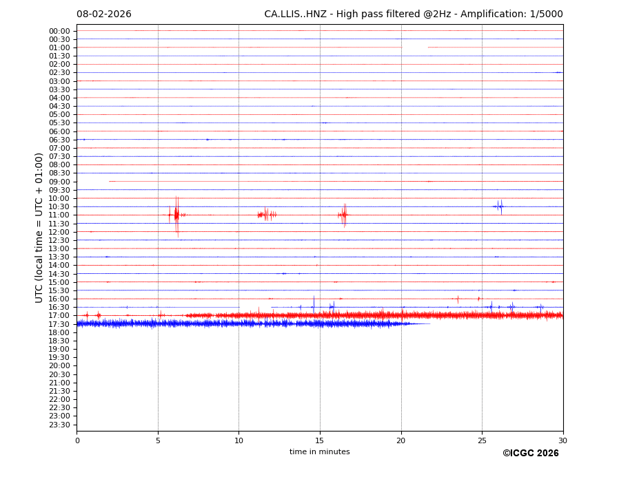Click the CA.LLIS..HNZ chart title
639x479 pixels.
click(413, 14)
